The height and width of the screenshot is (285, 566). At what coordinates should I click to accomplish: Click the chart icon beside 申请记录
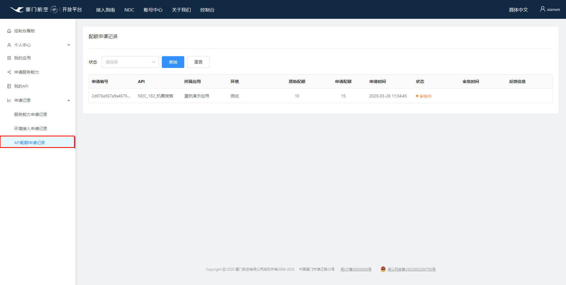pyautogui.click(x=9, y=100)
